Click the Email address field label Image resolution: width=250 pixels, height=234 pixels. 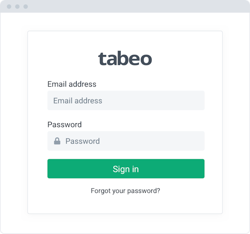tap(72, 84)
